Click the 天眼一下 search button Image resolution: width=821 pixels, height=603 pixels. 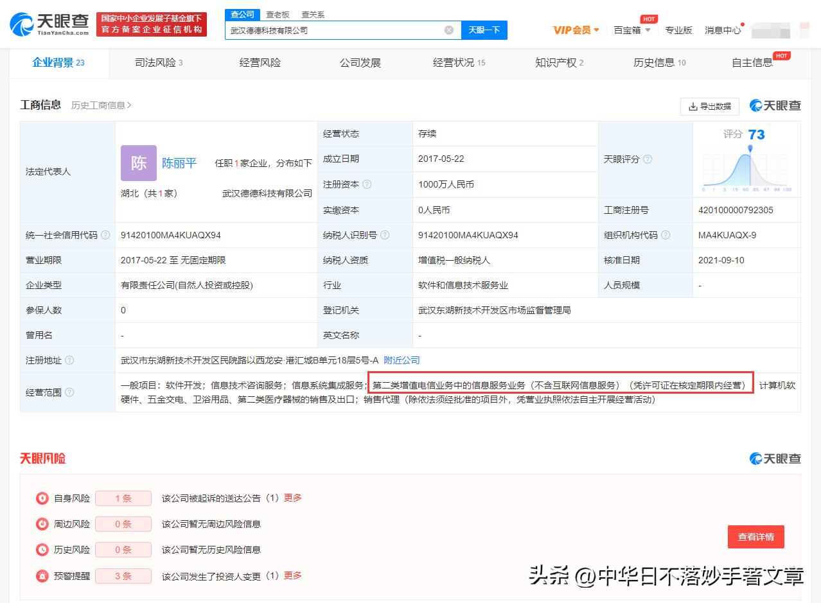click(484, 30)
